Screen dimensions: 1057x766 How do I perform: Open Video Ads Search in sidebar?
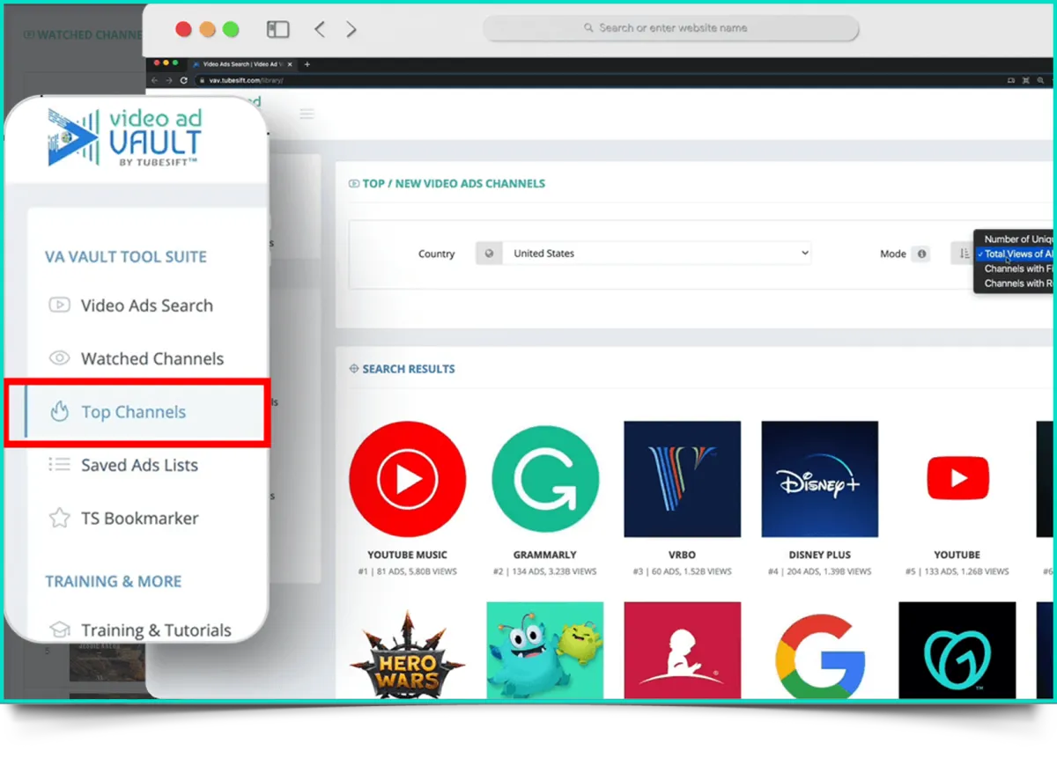pos(147,306)
